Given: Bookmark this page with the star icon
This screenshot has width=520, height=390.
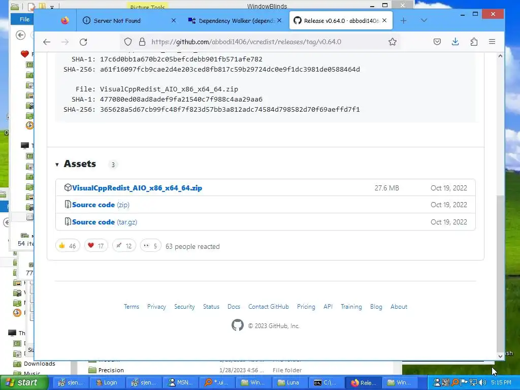Looking at the screenshot, I should [393, 42].
